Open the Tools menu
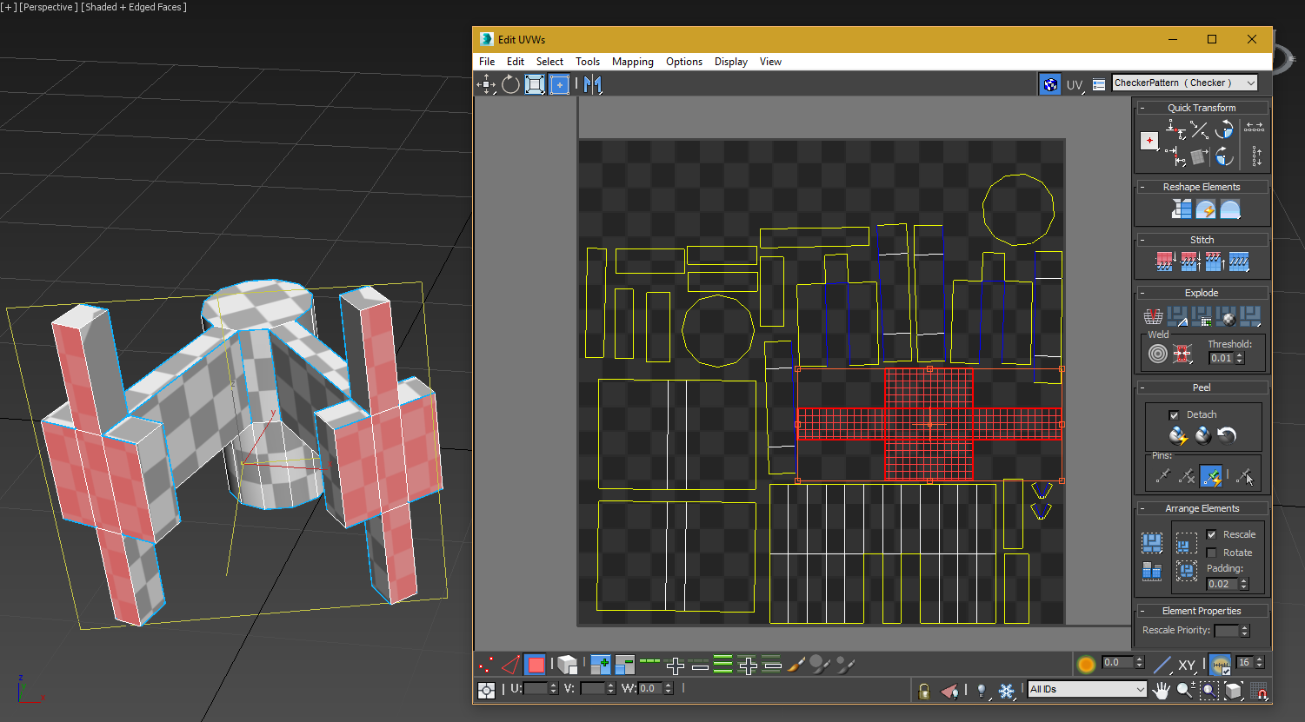The height and width of the screenshot is (722, 1305). (x=587, y=62)
